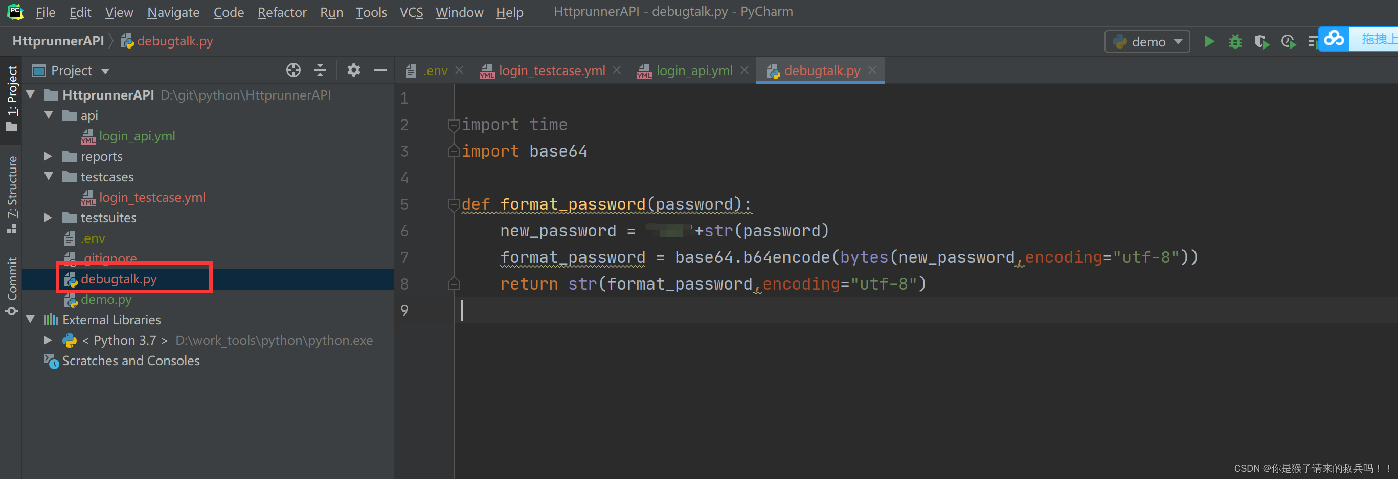Run demo with coverage
The width and height of the screenshot is (1398, 479).
[1261, 41]
